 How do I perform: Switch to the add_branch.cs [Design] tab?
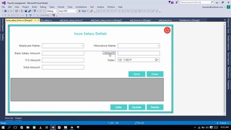[x=140, y=20]
